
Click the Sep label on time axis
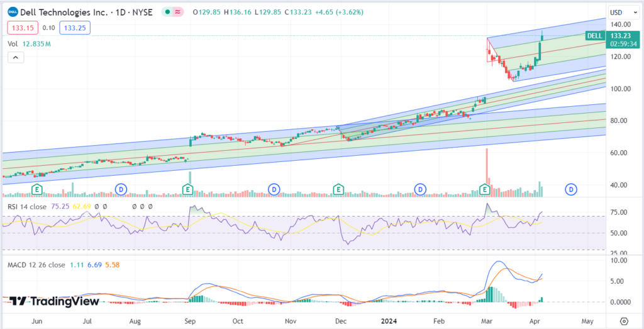tap(189, 320)
